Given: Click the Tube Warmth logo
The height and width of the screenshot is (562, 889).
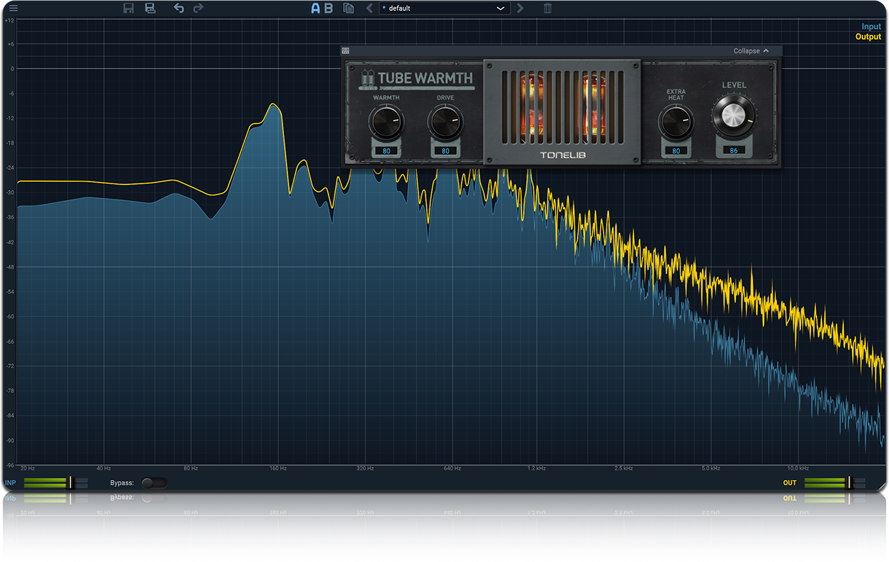Looking at the screenshot, I should pos(417,78).
